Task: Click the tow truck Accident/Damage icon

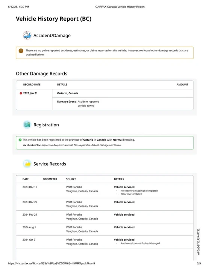Action: point(27,35)
